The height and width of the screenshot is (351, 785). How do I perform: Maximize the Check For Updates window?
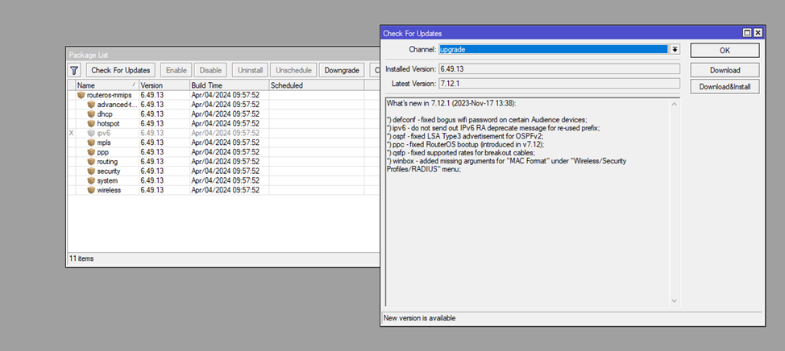coord(747,33)
